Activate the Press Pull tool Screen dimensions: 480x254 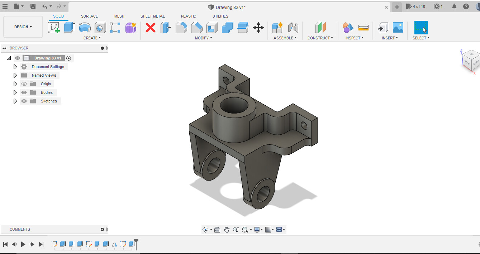tap(166, 27)
